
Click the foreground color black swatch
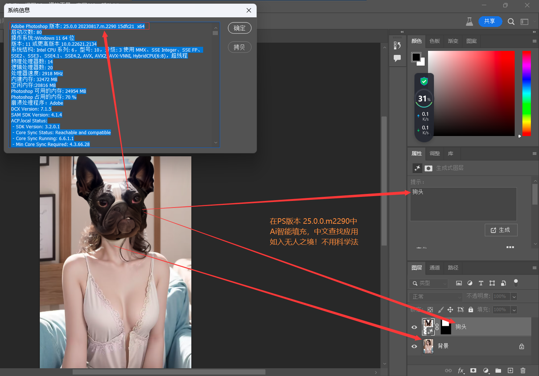pos(416,57)
